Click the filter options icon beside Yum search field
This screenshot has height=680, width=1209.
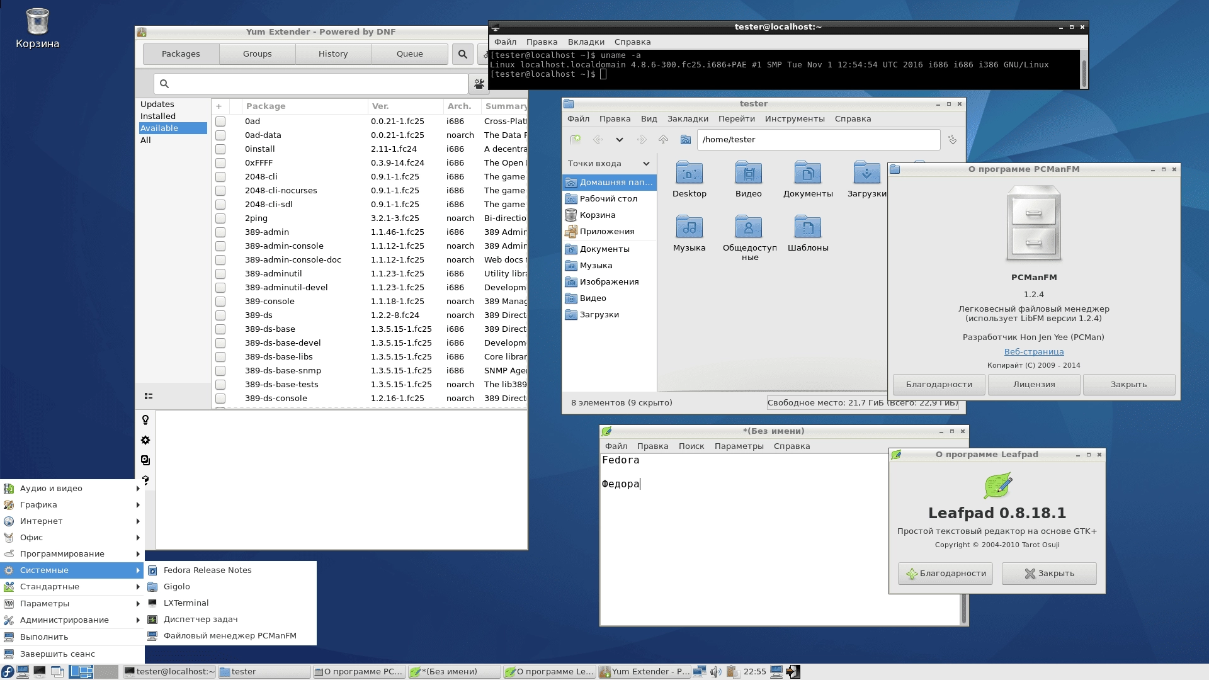(479, 84)
